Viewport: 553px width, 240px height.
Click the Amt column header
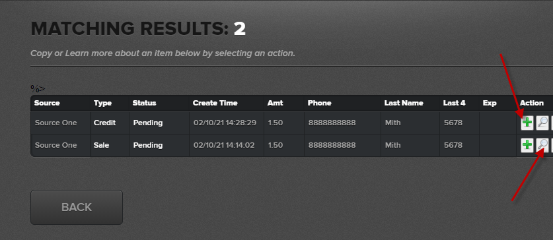[x=275, y=103]
